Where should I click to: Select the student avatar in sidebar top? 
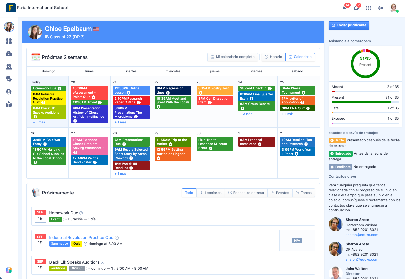pyautogui.click(x=9, y=27)
